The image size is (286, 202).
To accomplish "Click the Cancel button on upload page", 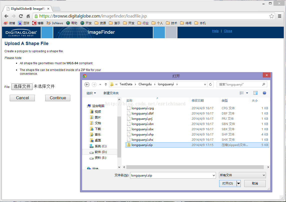I will pyautogui.click(x=22, y=98).
